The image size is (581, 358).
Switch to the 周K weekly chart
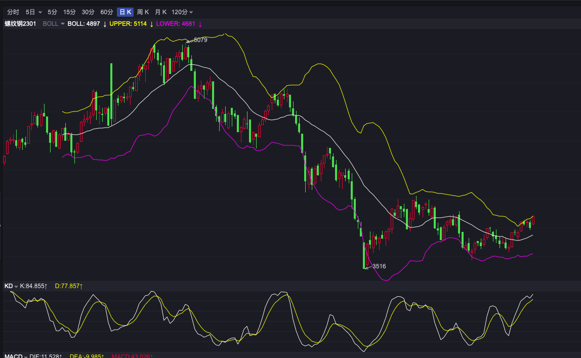143,12
